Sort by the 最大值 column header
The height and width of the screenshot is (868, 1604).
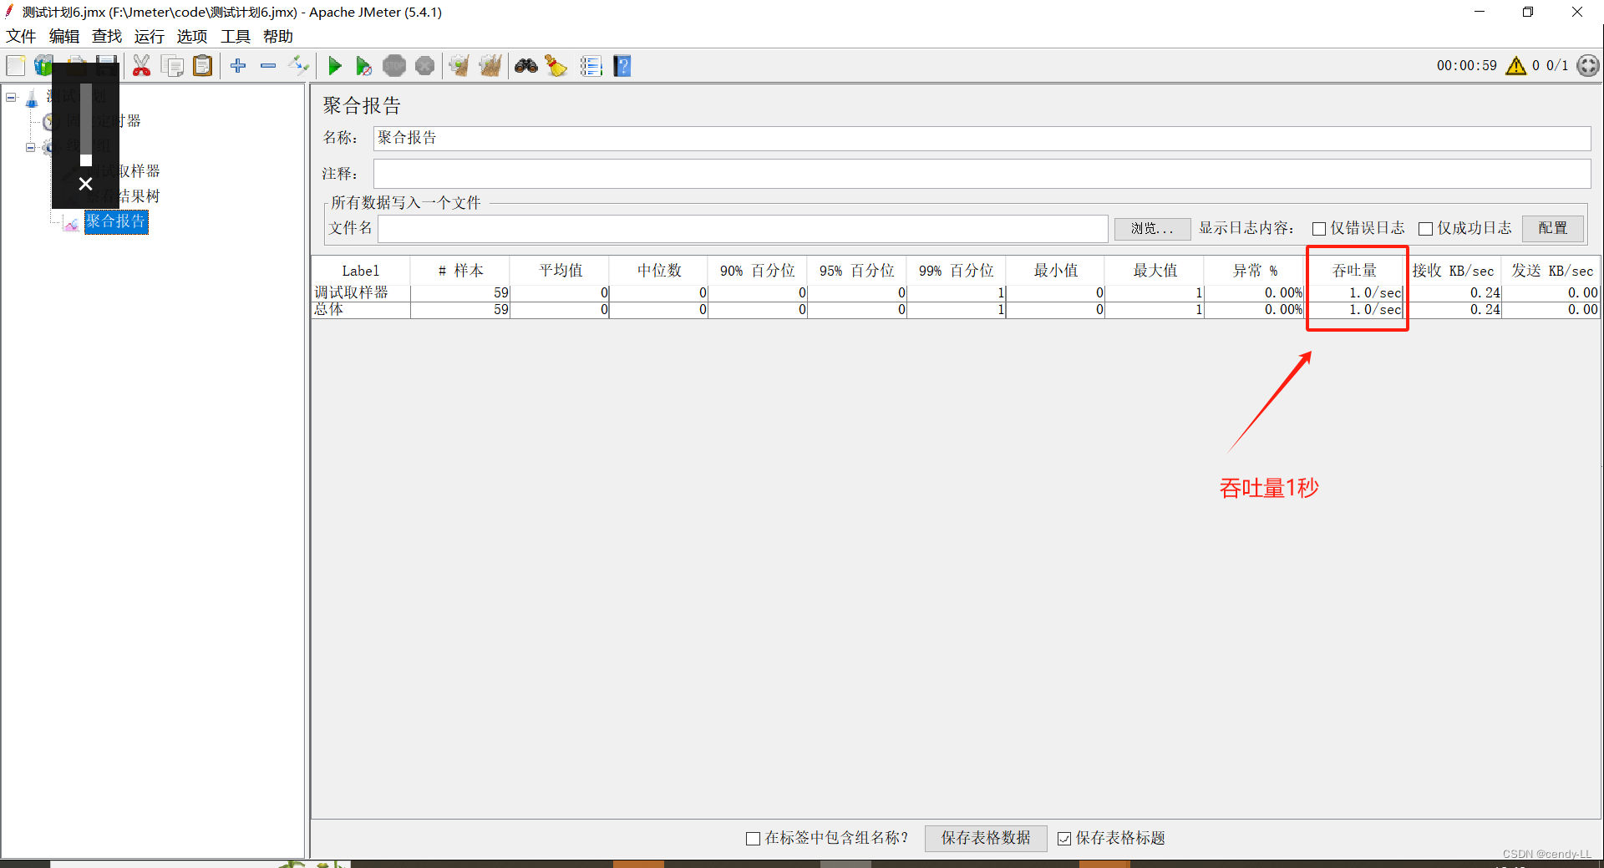click(x=1155, y=271)
